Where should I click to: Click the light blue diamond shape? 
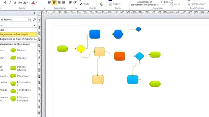point(139,56)
